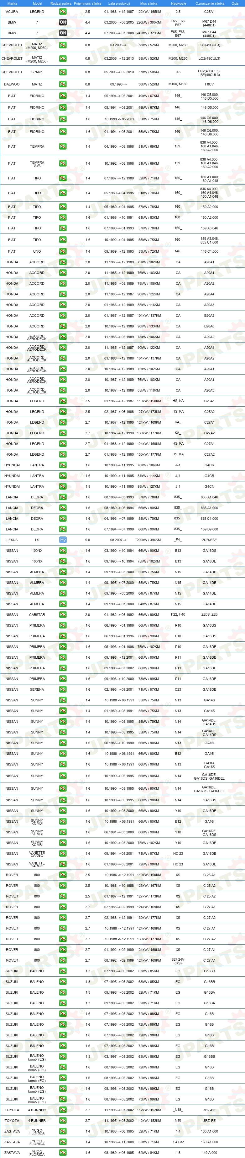Click the Pojemność silnika column header
This screenshot has height=1158, width=245.
(87, 3)
